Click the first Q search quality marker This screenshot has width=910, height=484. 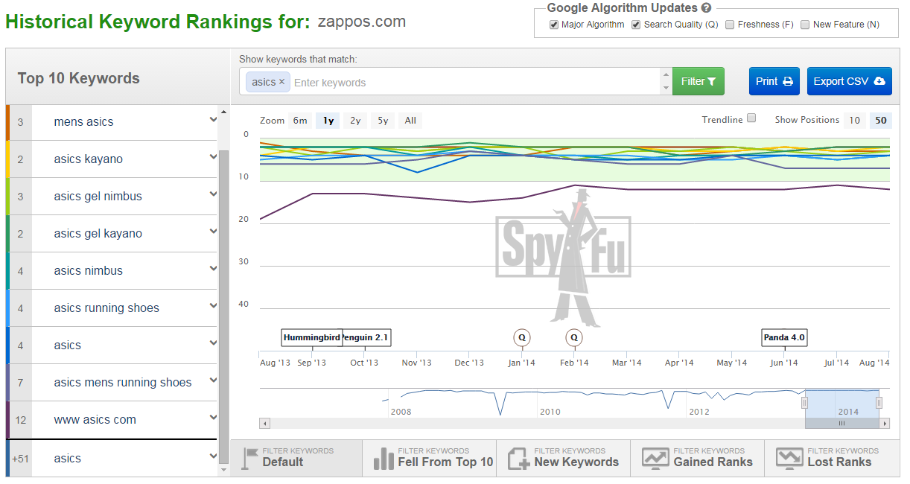pos(522,338)
